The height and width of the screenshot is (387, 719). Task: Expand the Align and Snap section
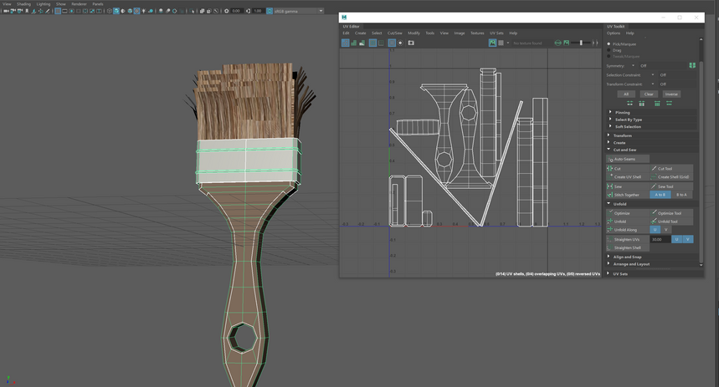point(627,257)
